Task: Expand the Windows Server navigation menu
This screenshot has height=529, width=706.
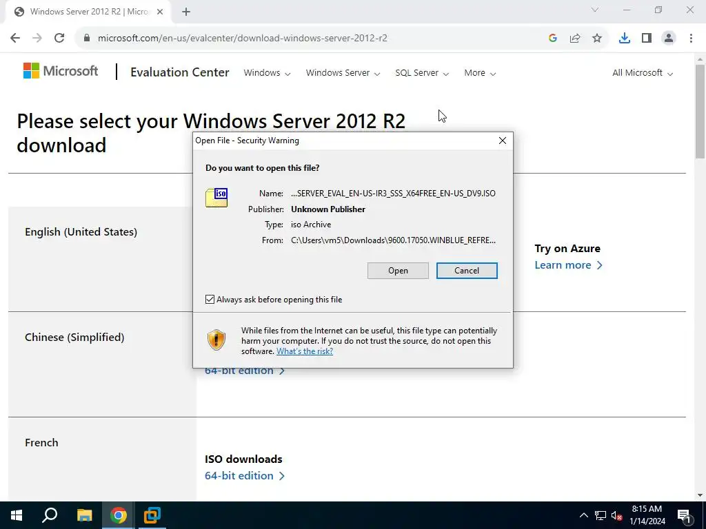Action: click(x=343, y=73)
